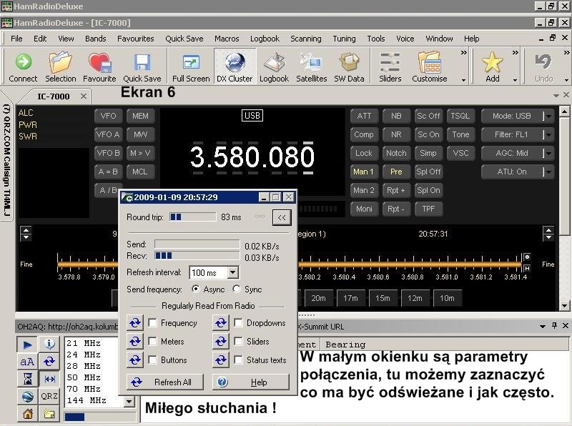Click the blue progress bar under band list
The image size is (572, 426).
coord(74,417)
